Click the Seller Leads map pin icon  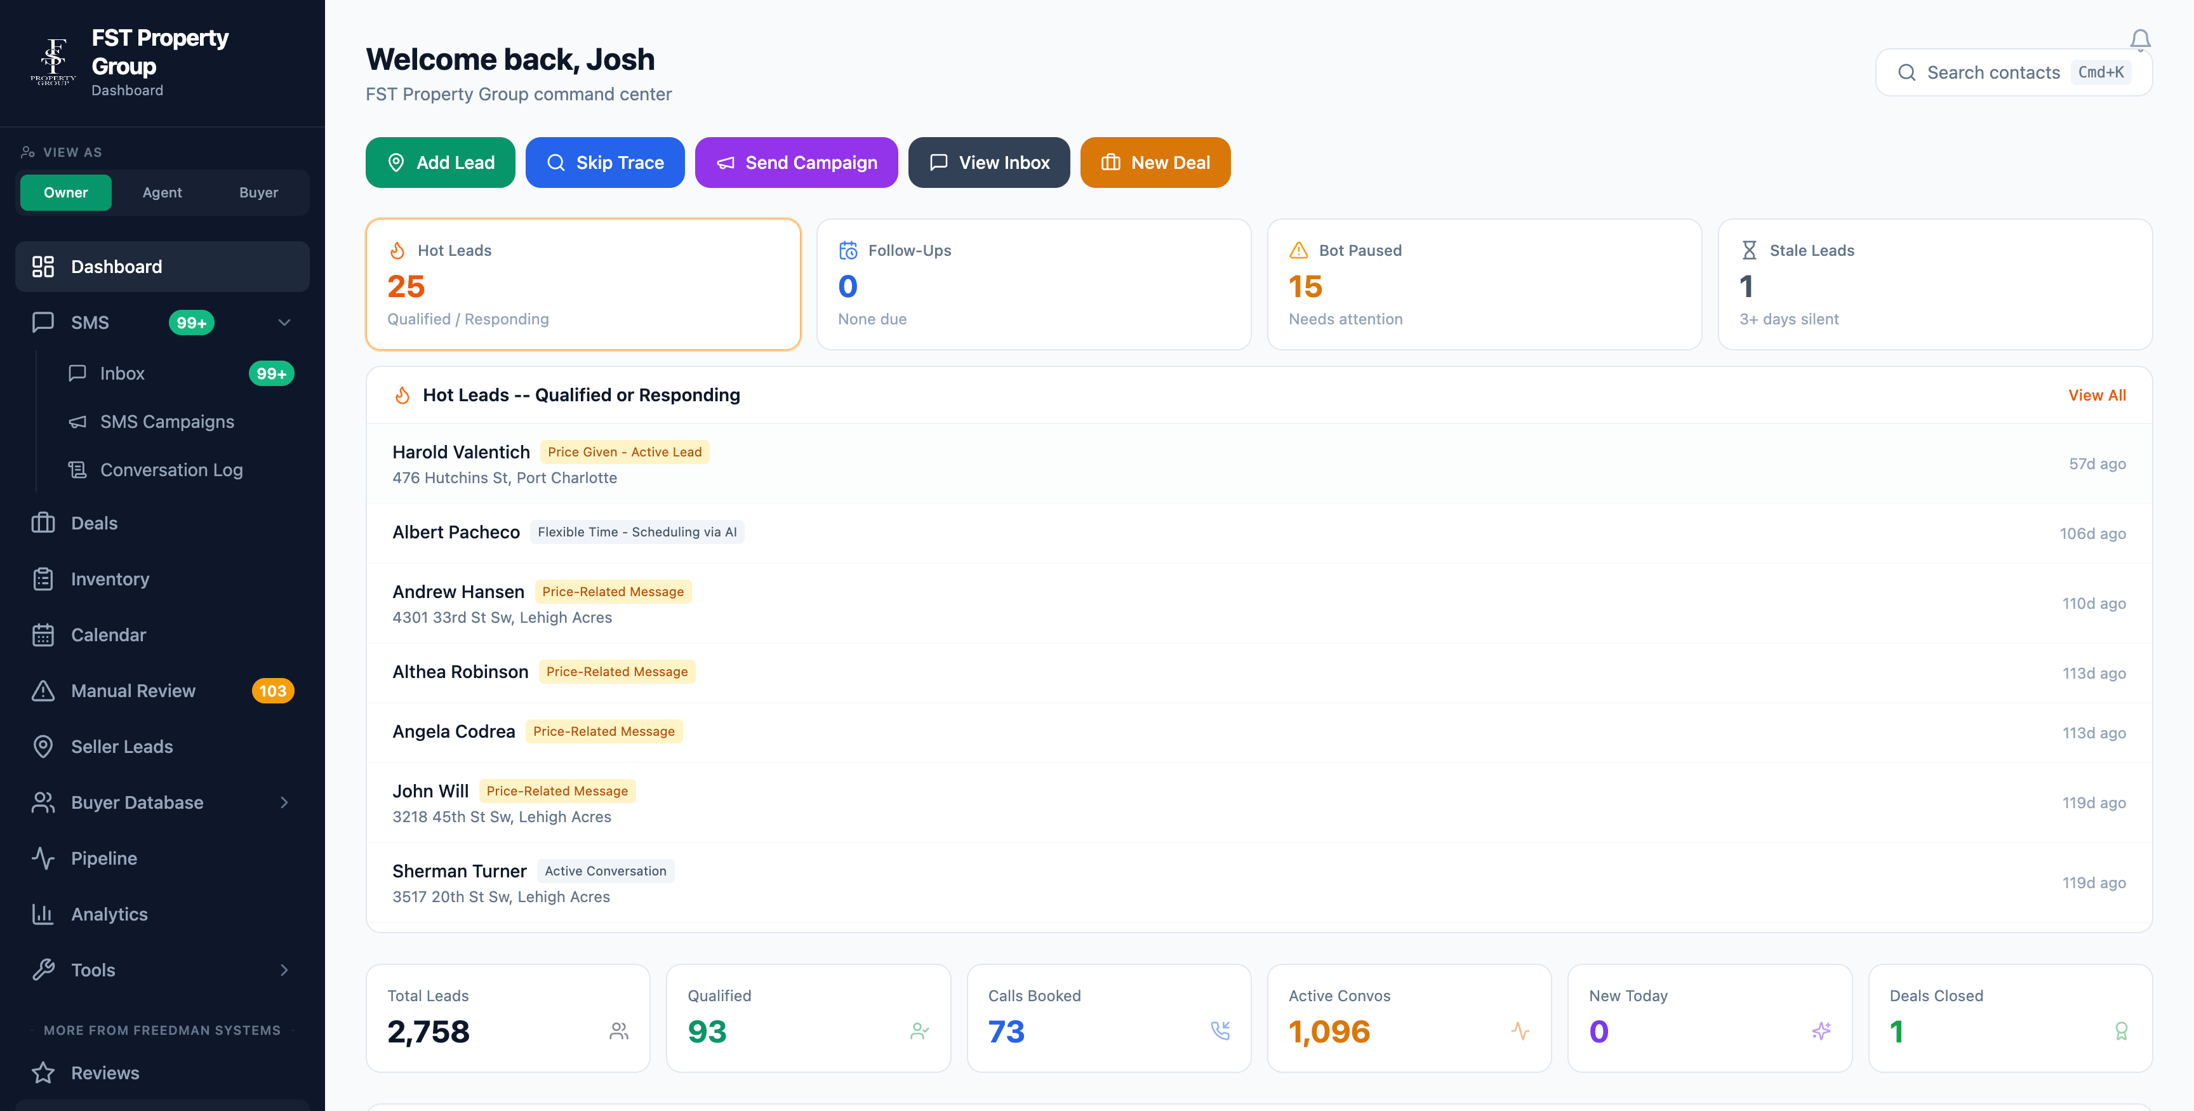pyautogui.click(x=43, y=747)
